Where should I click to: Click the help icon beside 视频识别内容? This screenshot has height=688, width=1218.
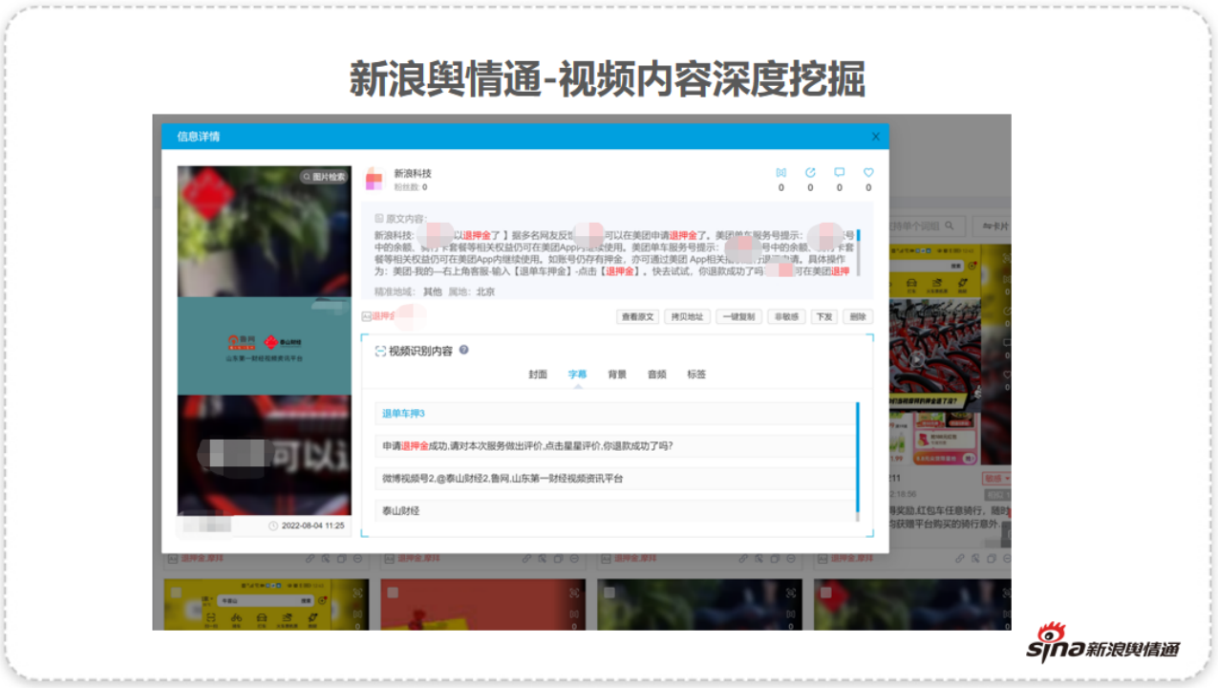[x=465, y=352]
